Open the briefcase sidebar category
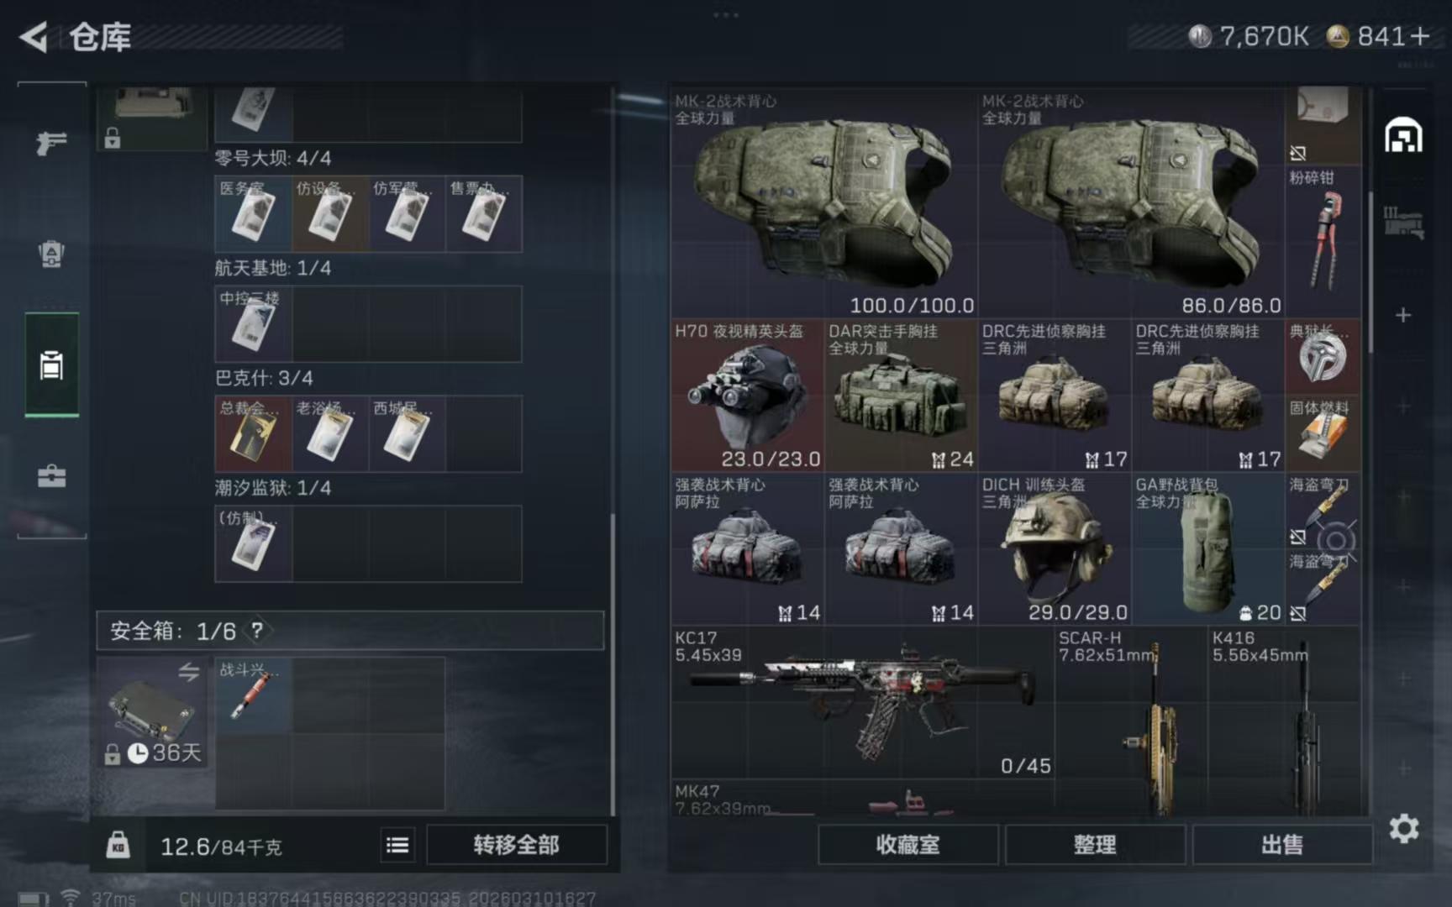Screen dimensions: 1452x907 pyautogui.click(x=51, y=476)
